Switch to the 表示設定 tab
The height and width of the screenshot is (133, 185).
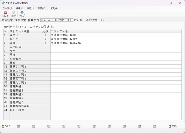pos(7,20)
